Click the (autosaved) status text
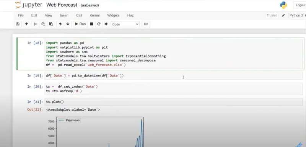 [x=90, y=5]
